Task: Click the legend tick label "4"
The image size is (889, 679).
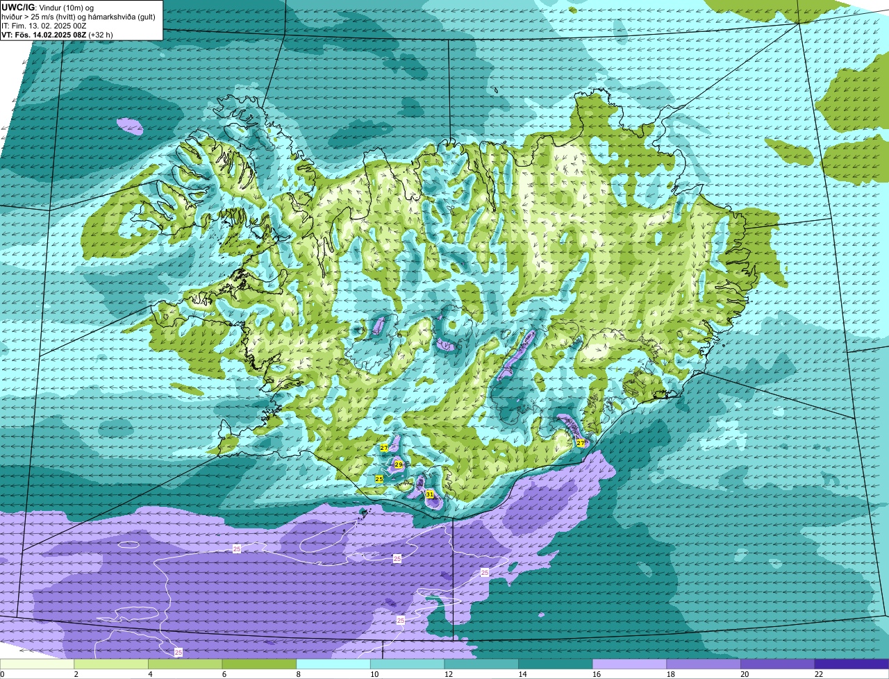Action: 150,674
